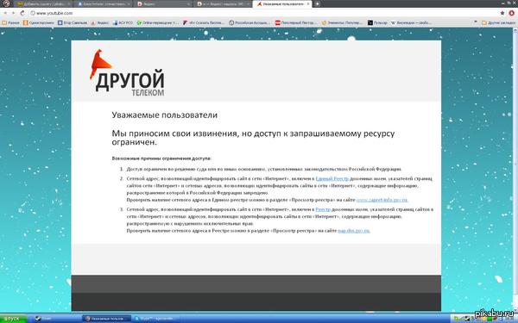The width and height of the screenshot is (518, 323).
Task: Close the Уважаемые пользователи tab
Action: click(308, 4)
